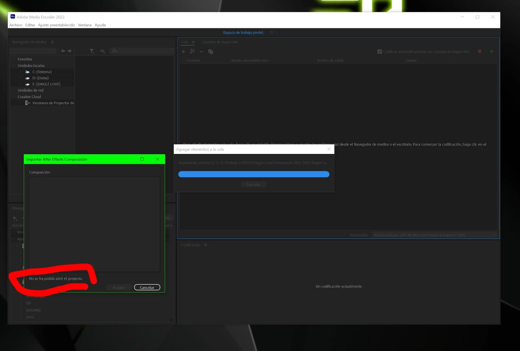The height and width of the screenshot is (351, 520).
Task: Click the Adobe Media Encoder app icon
Action: point(13,17)
